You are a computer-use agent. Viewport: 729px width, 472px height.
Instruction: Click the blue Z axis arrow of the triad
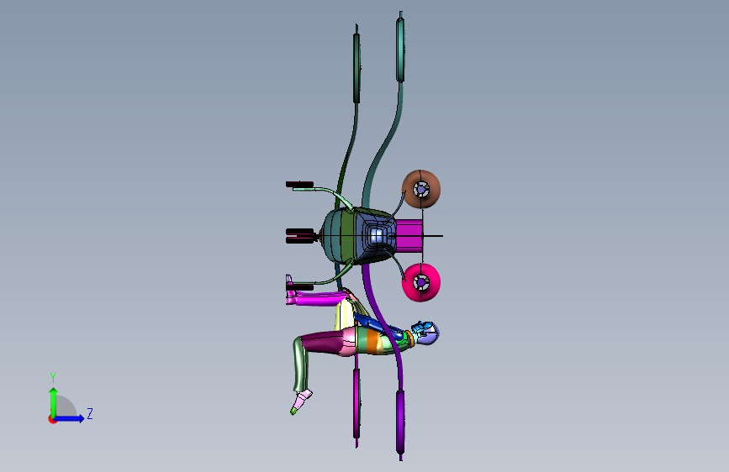pyautogui.click(x=70, y=418)
